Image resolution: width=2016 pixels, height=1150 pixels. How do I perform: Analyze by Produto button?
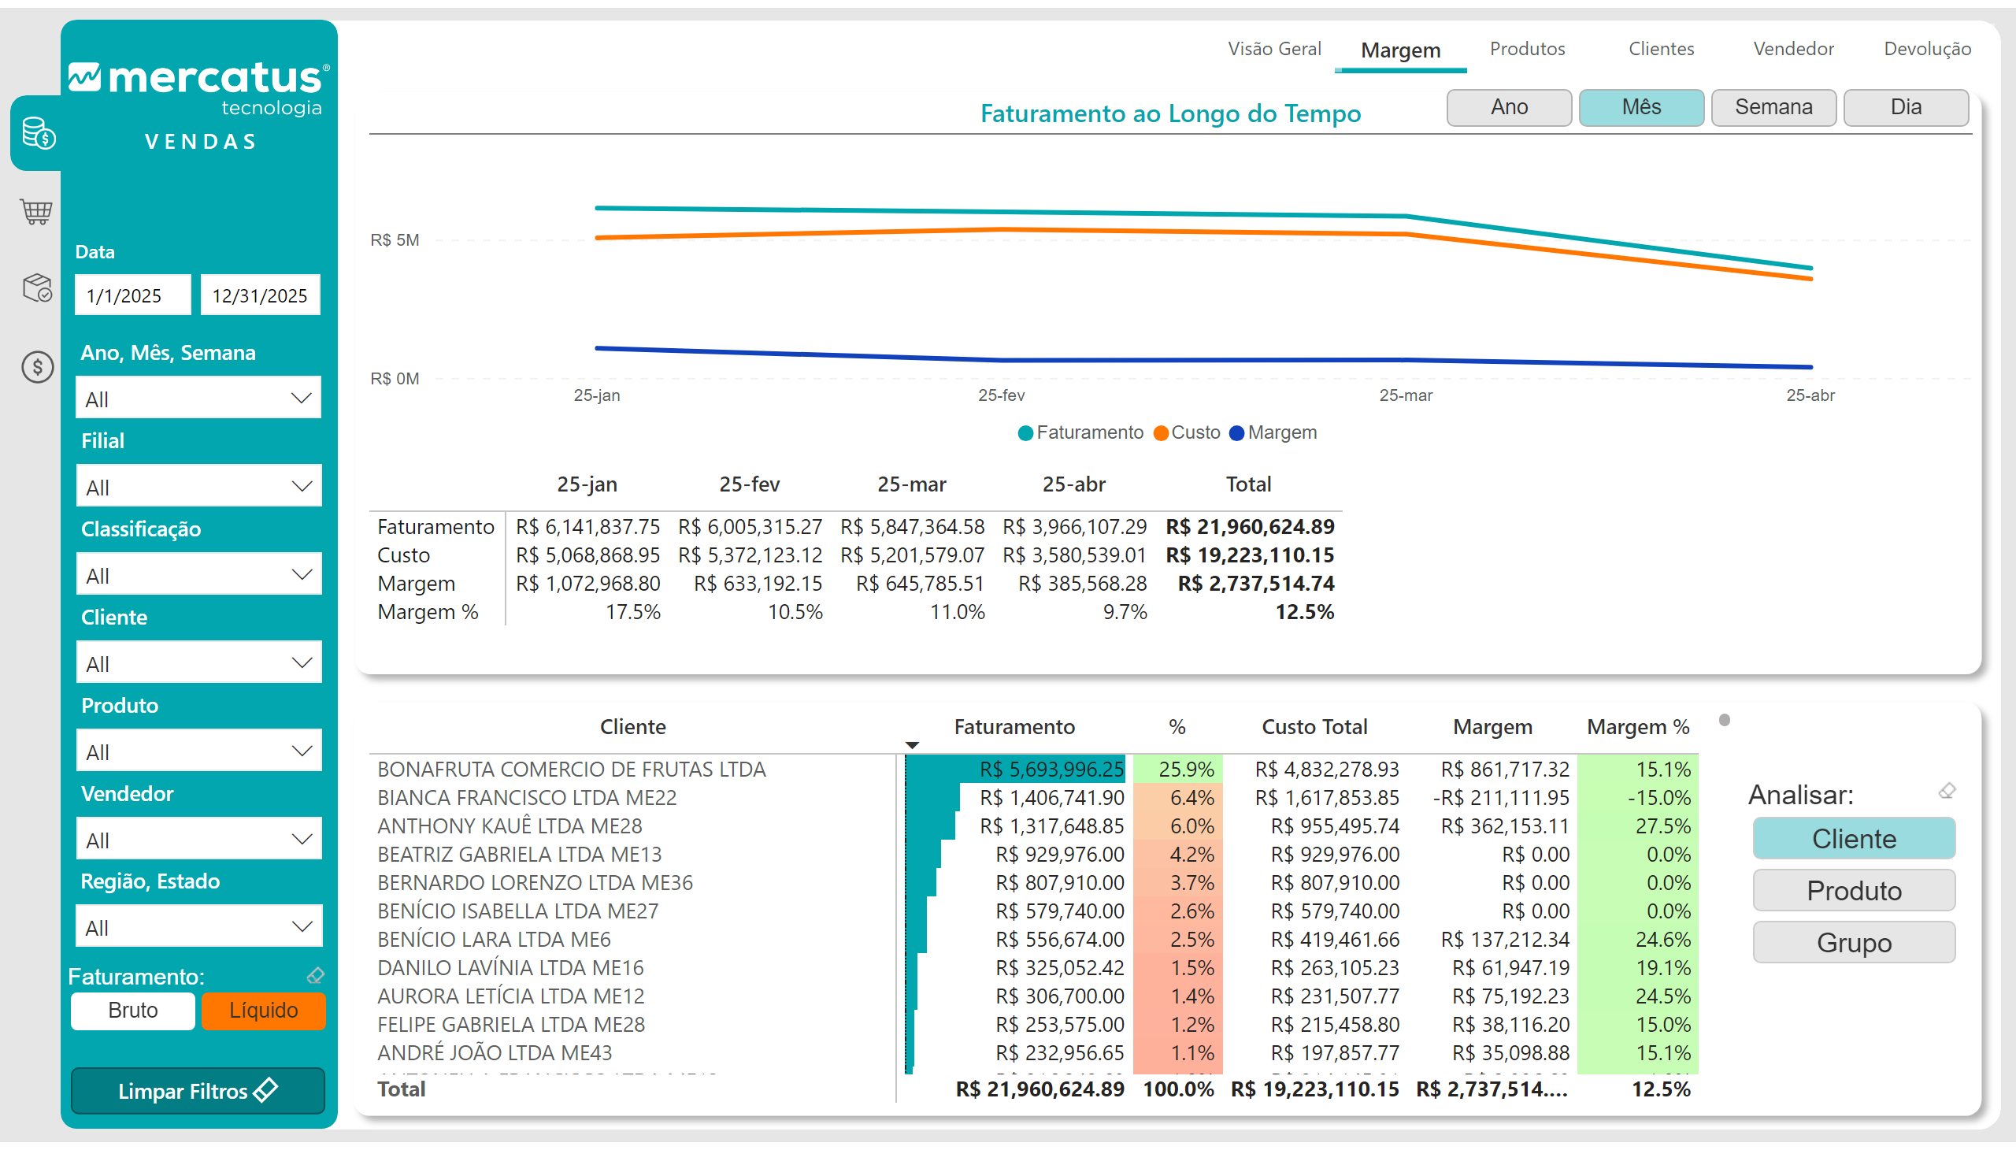click(1853, 891)
